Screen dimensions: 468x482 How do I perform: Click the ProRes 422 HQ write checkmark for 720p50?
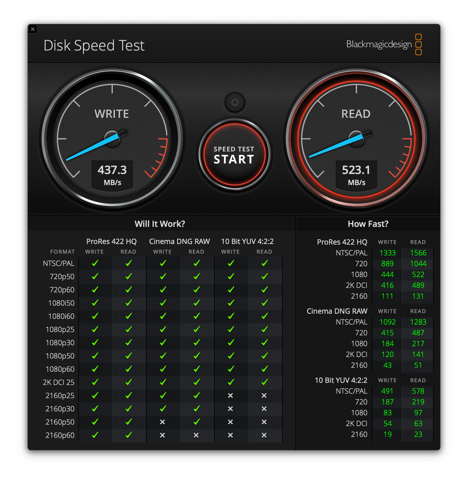(x=95, y=276)
